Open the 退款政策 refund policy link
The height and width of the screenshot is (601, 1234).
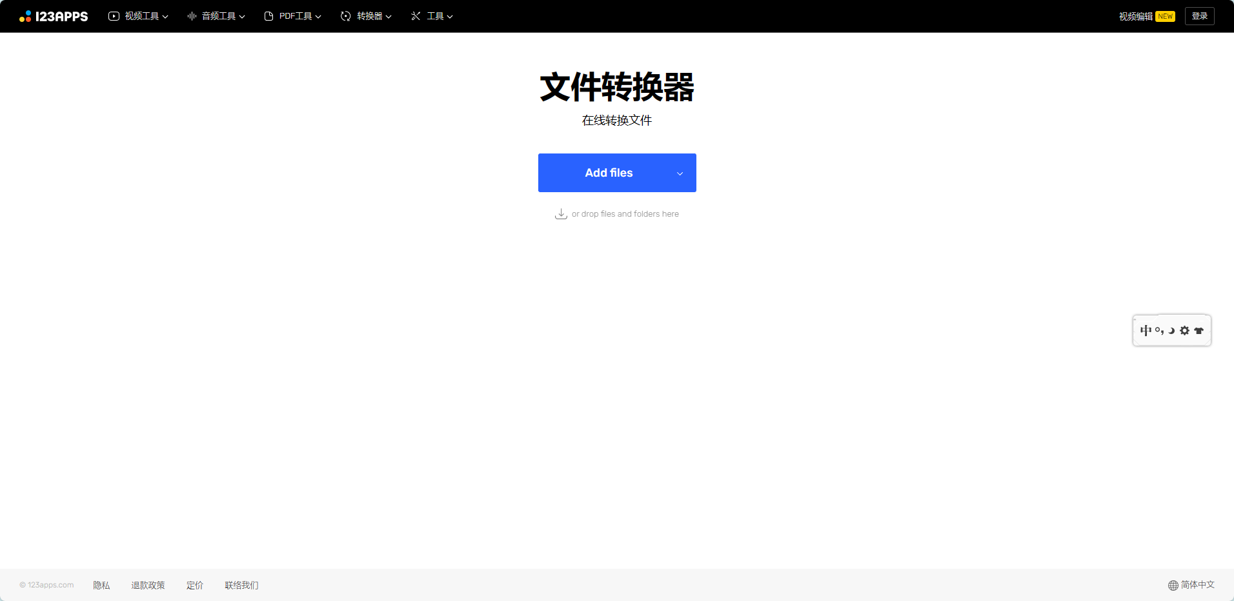pyautogui.click(x=148, y=585)
